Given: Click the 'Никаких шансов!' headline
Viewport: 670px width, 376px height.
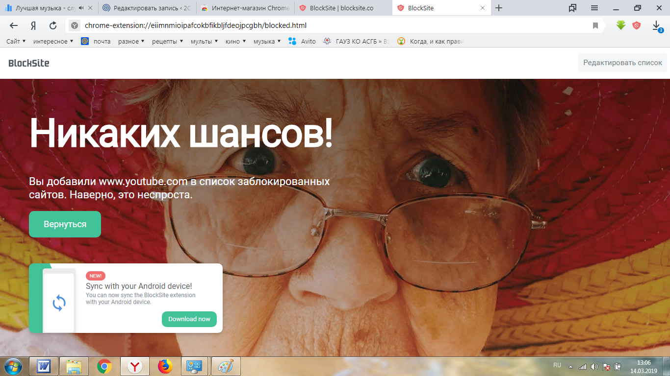Looking at the screenshot, I should point(181,133).
